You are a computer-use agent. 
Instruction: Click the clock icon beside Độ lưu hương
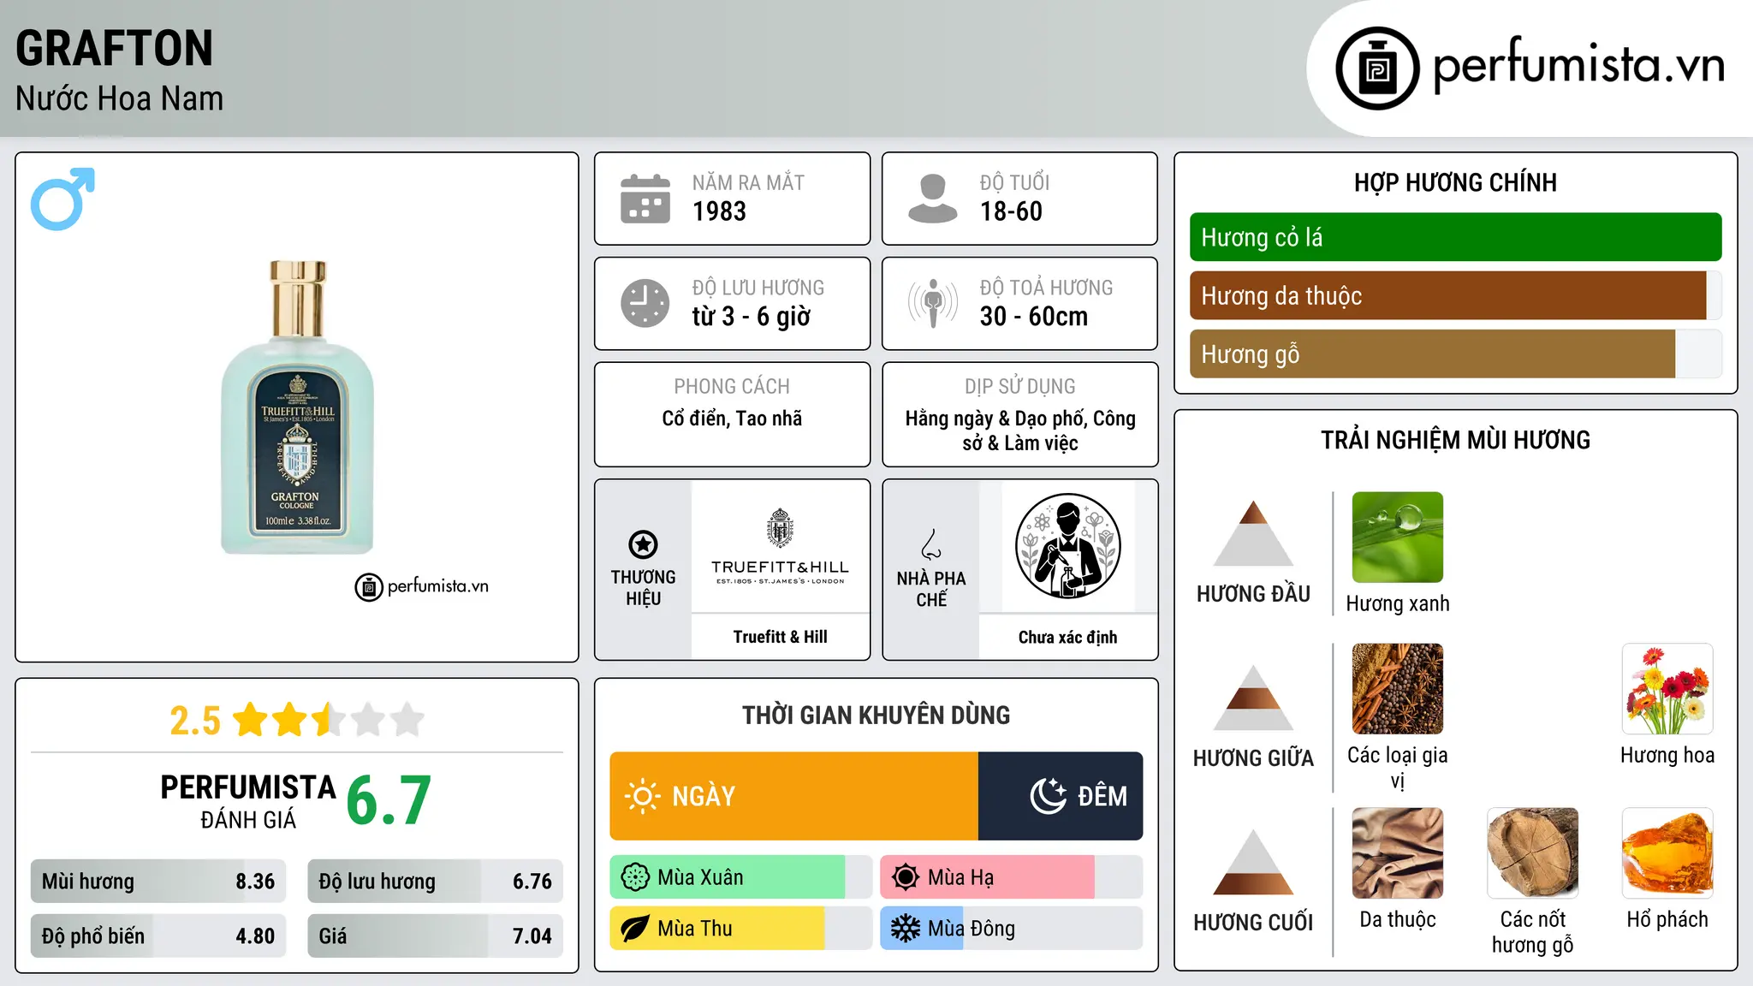pos(645,303)
